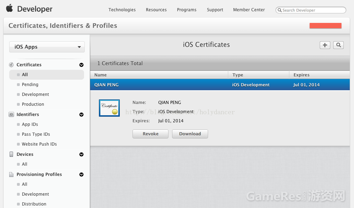Click the Certificates section heading
The image size is (354, 208).
(x=29, y=65)
